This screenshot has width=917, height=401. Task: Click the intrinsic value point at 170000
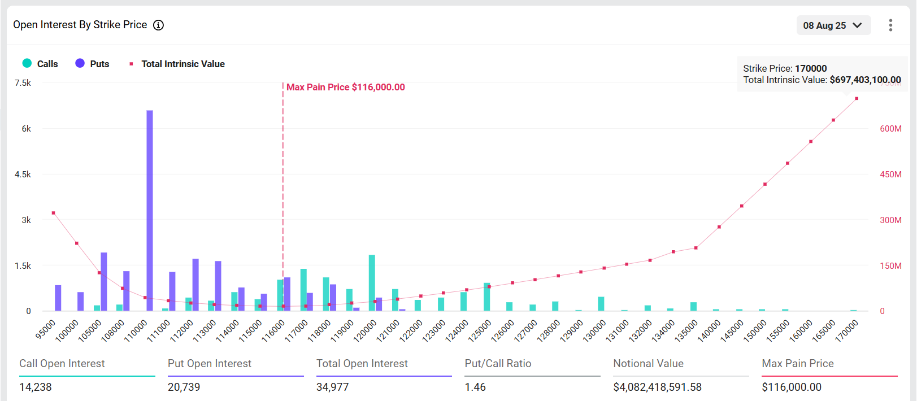(857, 99)
